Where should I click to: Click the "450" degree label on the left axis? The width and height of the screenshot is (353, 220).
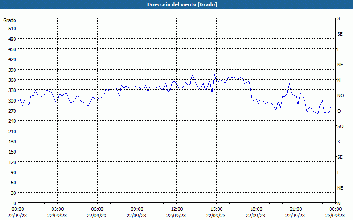12,49
